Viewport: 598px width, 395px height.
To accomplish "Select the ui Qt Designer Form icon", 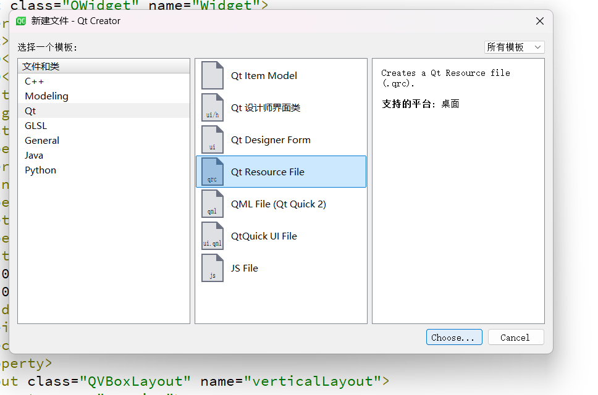I will pos(213,139).
